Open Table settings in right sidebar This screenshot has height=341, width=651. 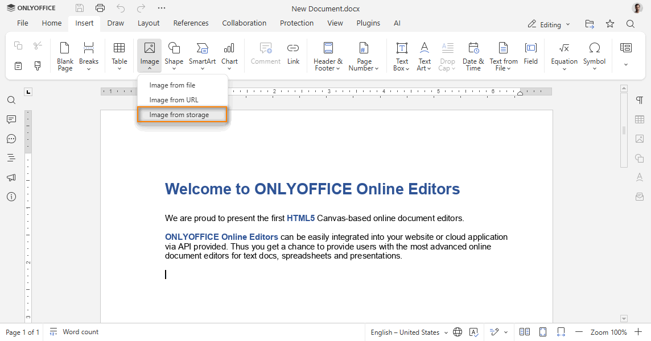point(640,119)
